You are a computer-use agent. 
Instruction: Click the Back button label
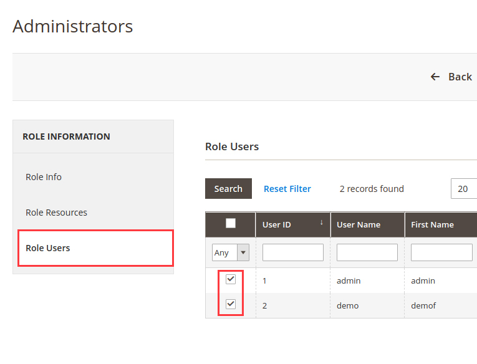[x=460, y=77]
